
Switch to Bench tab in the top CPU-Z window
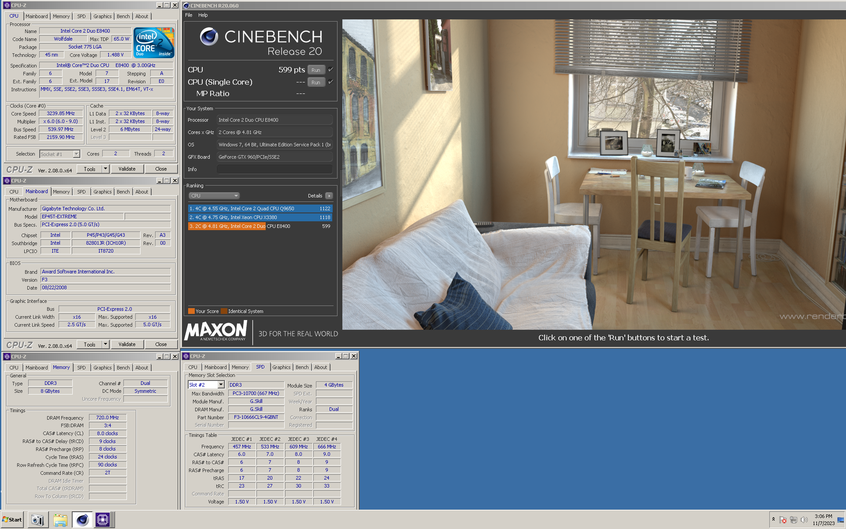tap(123, 16)
